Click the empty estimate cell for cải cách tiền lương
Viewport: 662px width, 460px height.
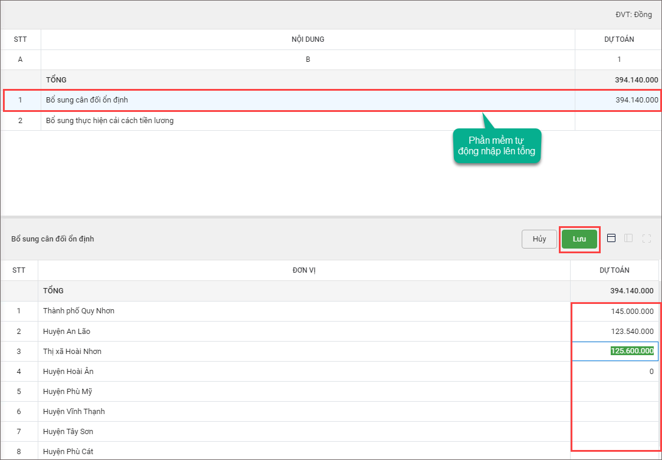[x=617, y=121]
